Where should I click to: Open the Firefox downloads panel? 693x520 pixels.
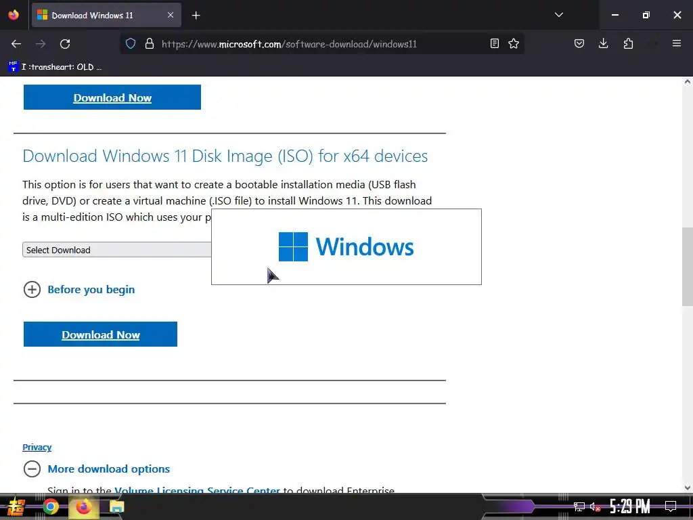pos(603,43)
